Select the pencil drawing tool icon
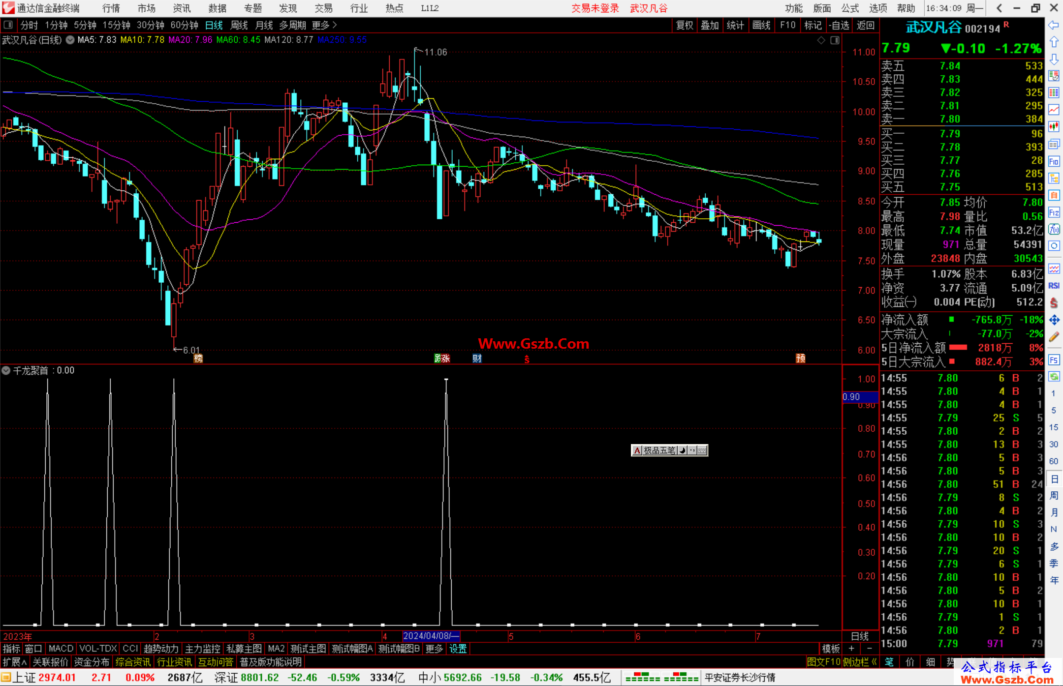The height and width of the screenshot is (686, 1063). point(1054,337)
